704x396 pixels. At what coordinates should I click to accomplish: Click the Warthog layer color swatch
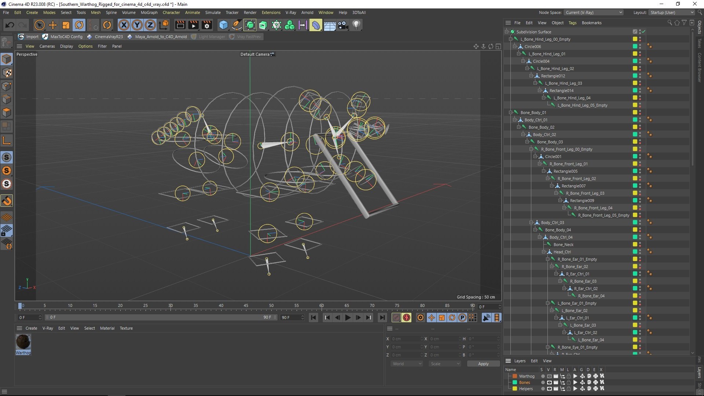pyautogui.click(x=515, y=376)
